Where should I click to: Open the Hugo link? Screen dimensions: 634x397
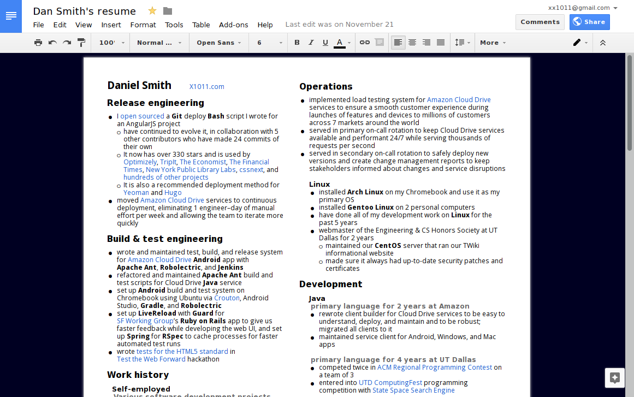(173, 193)
